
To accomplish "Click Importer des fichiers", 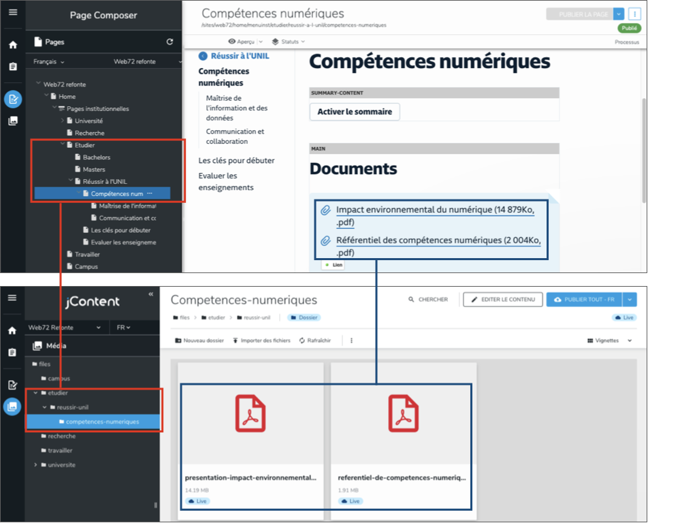I will click(x=261, y=340).
